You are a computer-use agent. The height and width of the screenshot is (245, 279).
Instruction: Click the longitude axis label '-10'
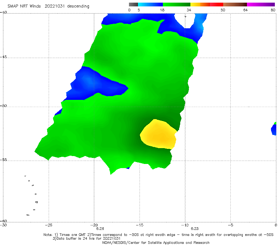pos(185,225)
